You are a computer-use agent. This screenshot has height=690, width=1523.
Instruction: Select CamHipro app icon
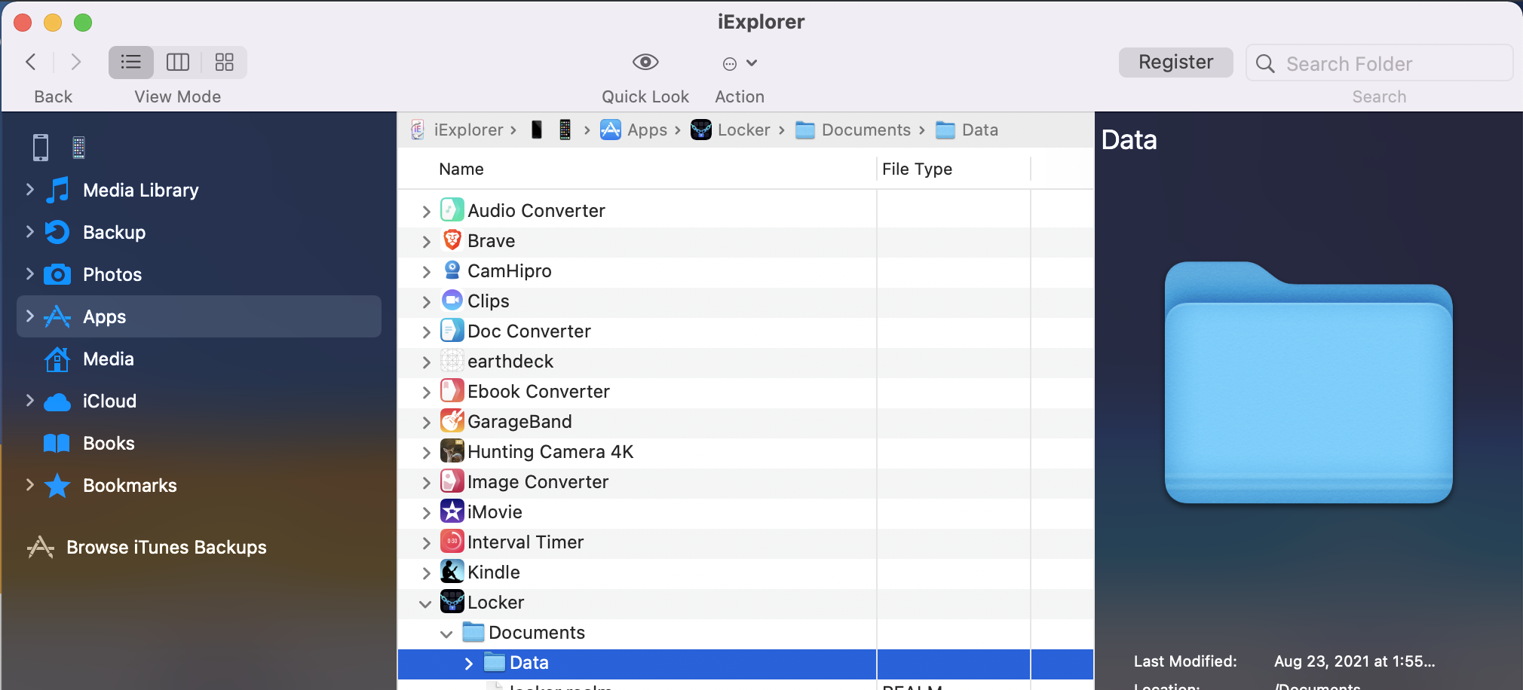pos(452,270)
